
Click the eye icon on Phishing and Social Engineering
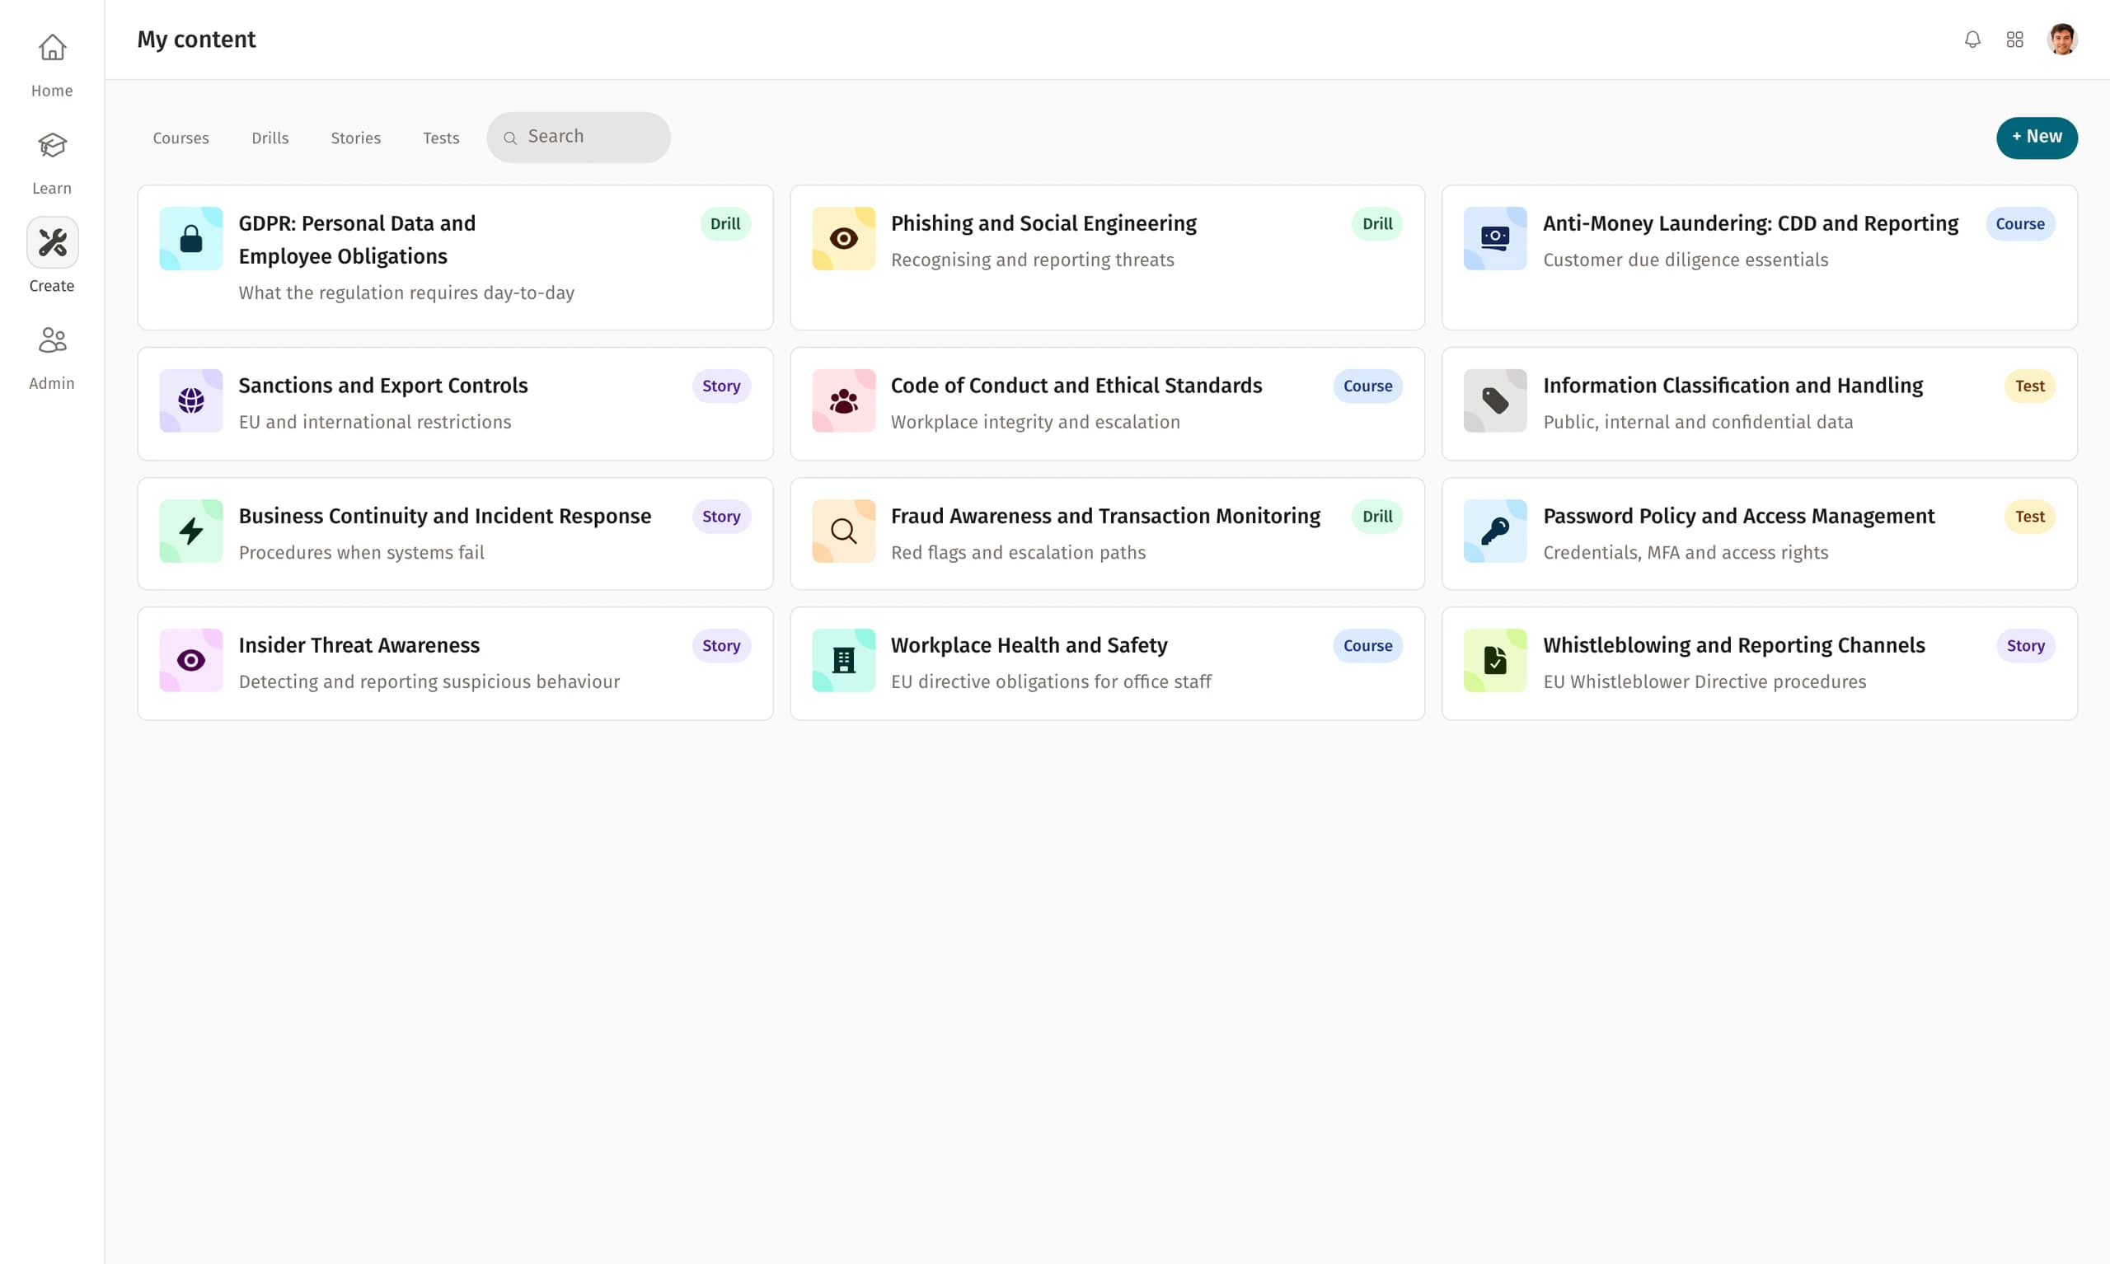[x=843, y=238]
